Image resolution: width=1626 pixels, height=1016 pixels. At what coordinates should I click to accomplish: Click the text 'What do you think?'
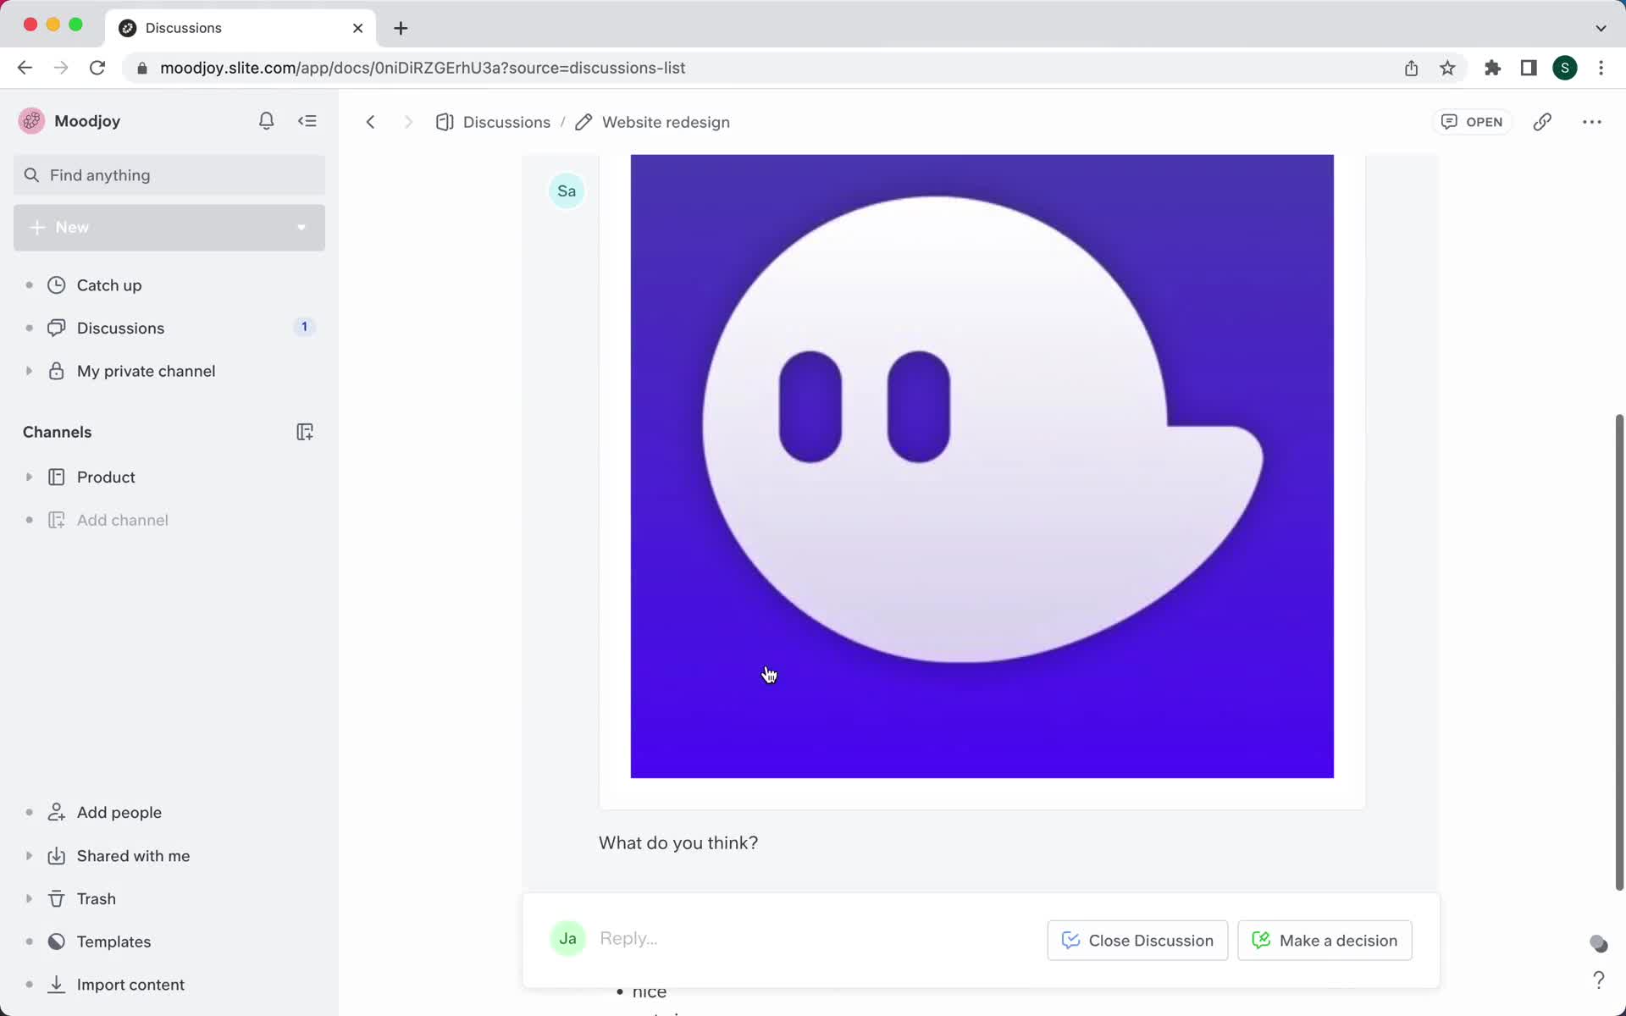click(678, 842)
